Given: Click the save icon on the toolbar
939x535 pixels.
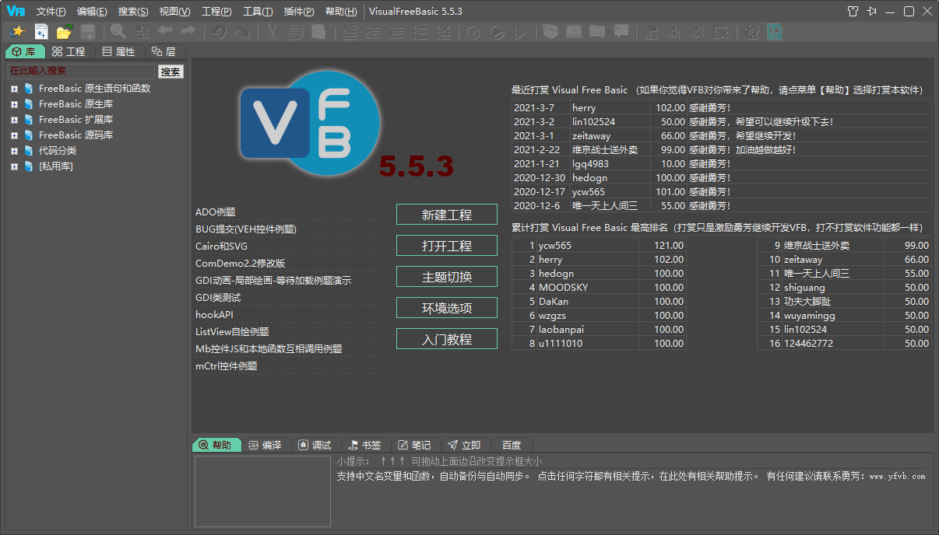Looking at the screenshot, I should pyautogui.click(x=87, y=31).
